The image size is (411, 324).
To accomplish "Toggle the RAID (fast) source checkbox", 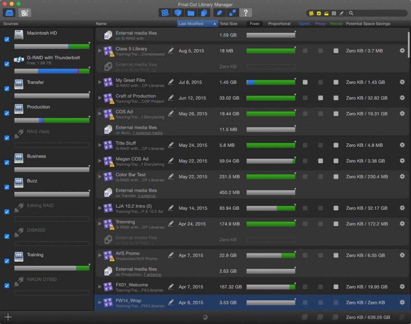I will [x=7, y=138].
